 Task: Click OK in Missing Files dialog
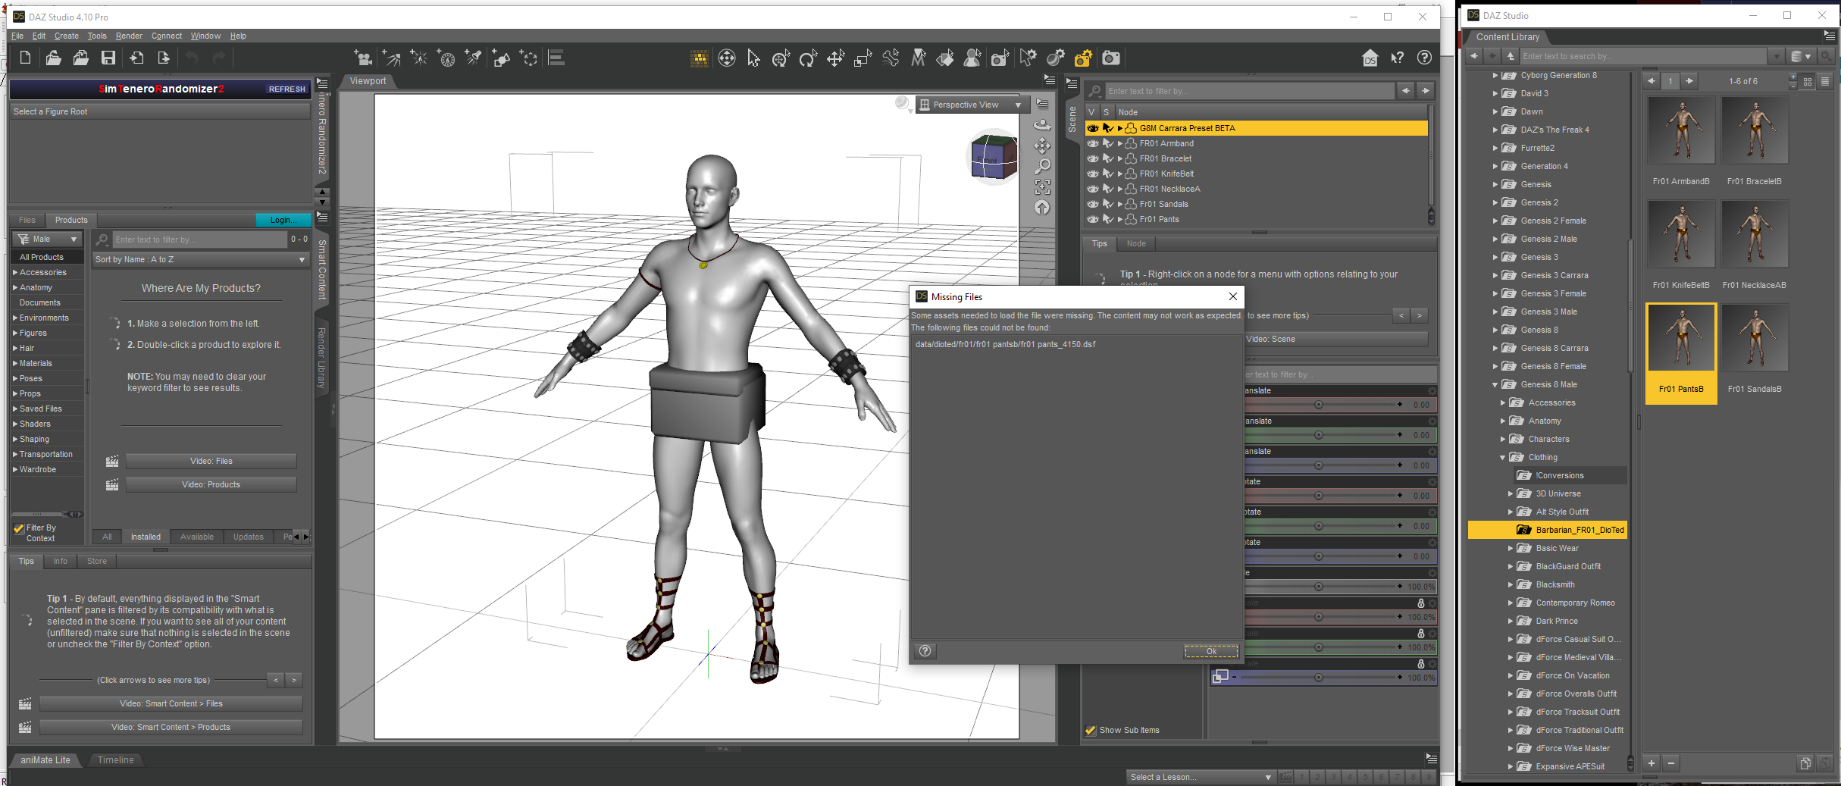click(x=1211, y=651)
